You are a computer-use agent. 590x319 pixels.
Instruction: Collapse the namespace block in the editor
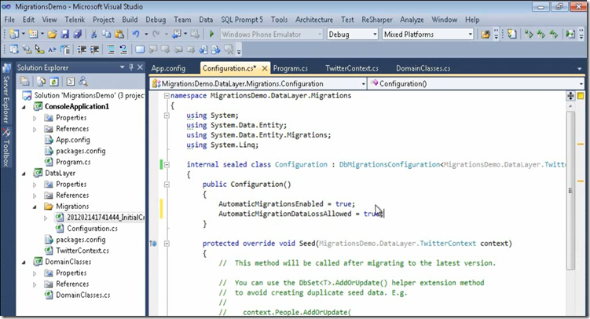pyautogui.click(x=167, y=96)
